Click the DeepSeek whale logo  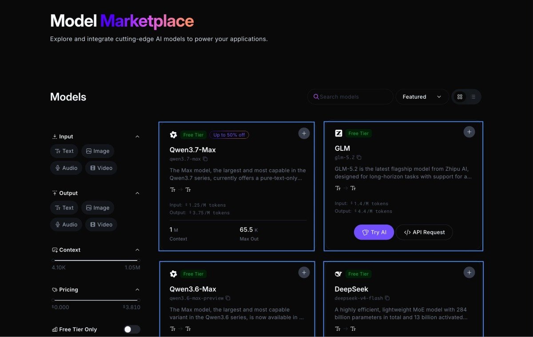click(x=338, y=274)
